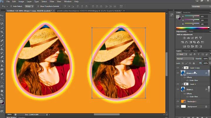The height and width of the screenshot is (118, 211).
Task: Click the foreground color swatch in toolbar
Action: (1, 101)
